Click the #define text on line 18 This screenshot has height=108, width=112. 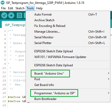14,101
